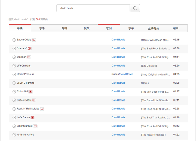
Task: Click duration 02:58 in Rock 'N' Roll Suicide row
Action: coord(176,109)
